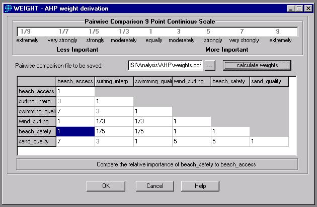Screen dimensions: 317x207
Task: Select the 9 extremely more important scale value
Action: [x=277, y=32]
